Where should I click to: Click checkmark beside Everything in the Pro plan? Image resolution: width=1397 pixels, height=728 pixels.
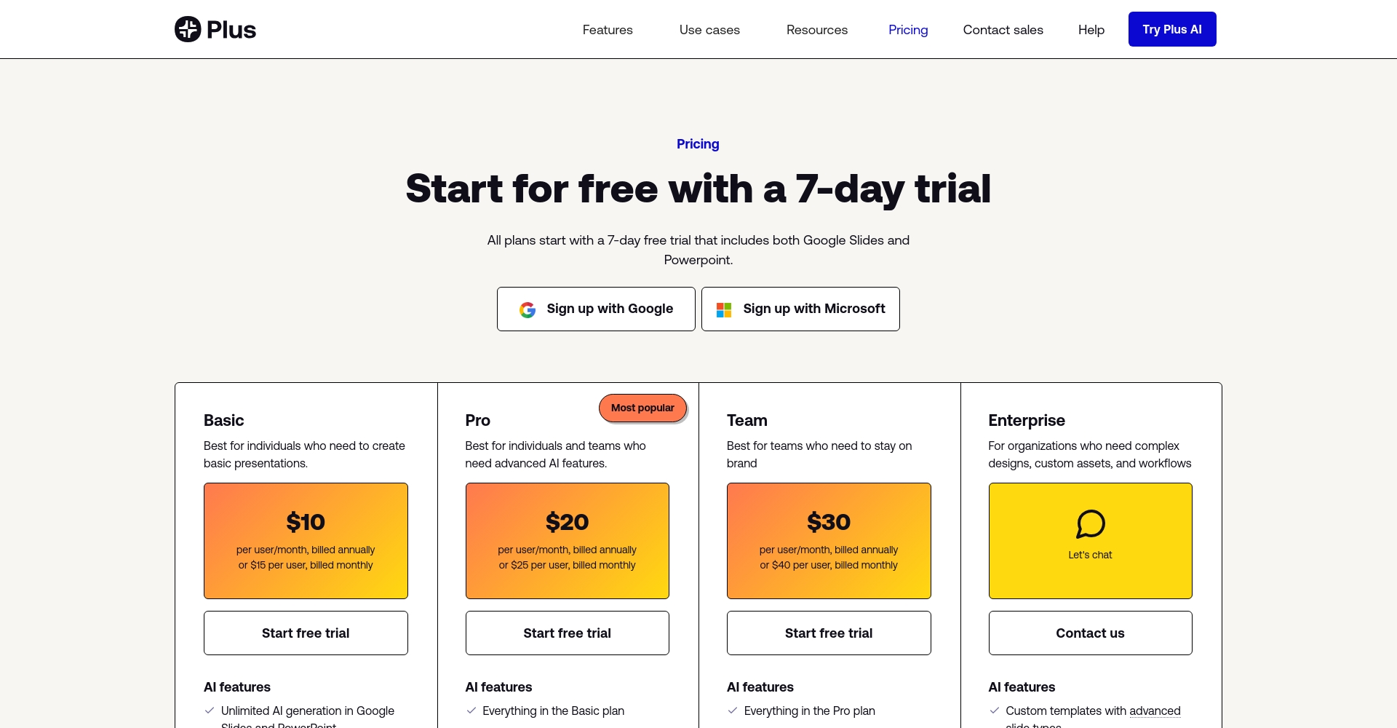pyautogui.click(x=733, y=711)
